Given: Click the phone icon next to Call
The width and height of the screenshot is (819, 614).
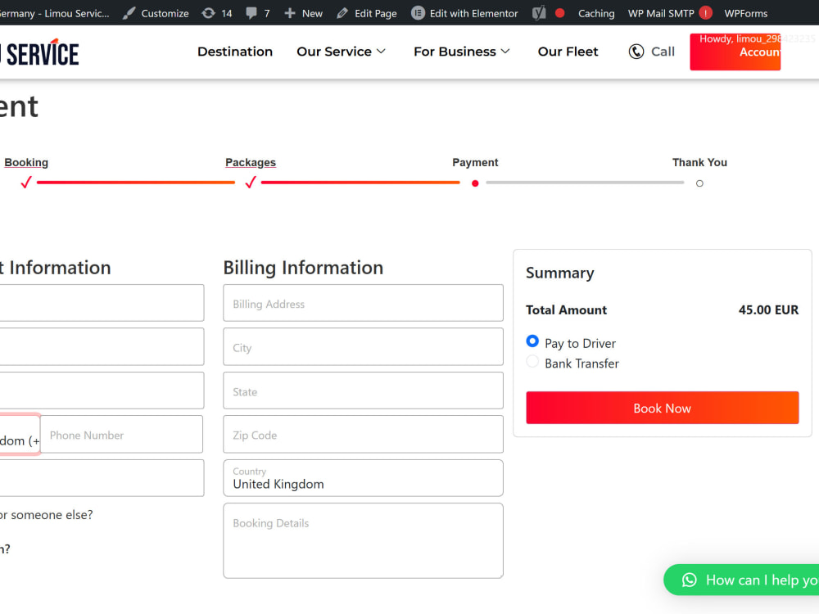Looking at the screenshot, I should point(636,51).
